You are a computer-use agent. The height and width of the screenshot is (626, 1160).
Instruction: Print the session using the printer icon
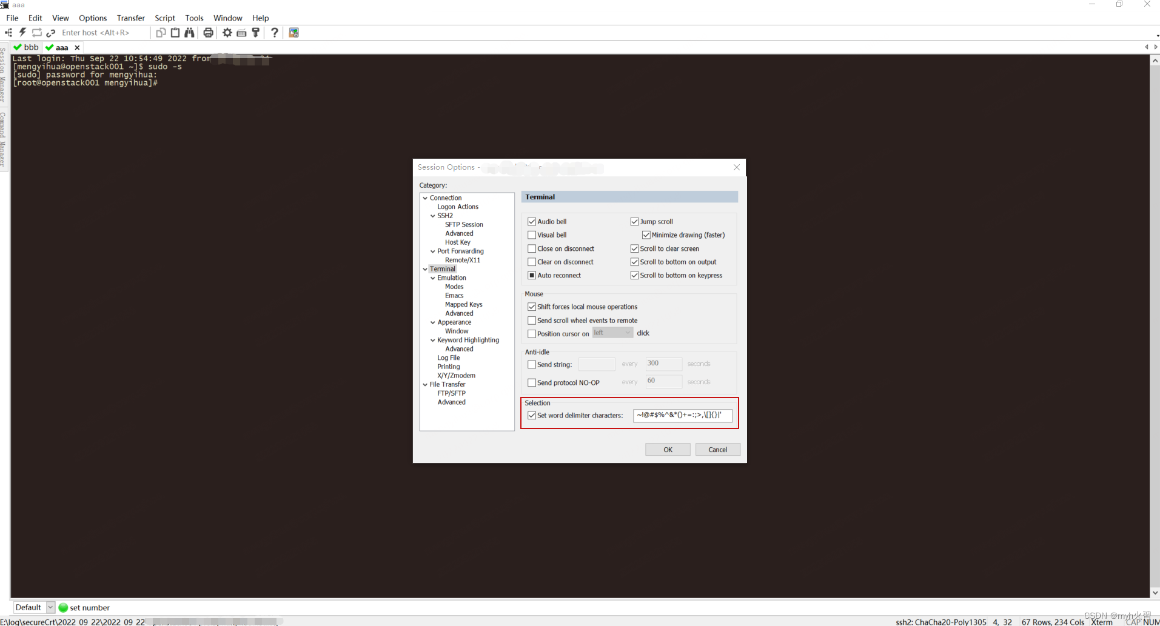pyautogui.click(x=208, y=33)
